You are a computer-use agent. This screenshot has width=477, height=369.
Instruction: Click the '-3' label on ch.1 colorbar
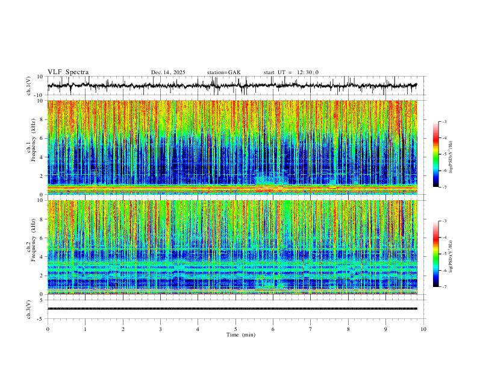tap(444, 122)
